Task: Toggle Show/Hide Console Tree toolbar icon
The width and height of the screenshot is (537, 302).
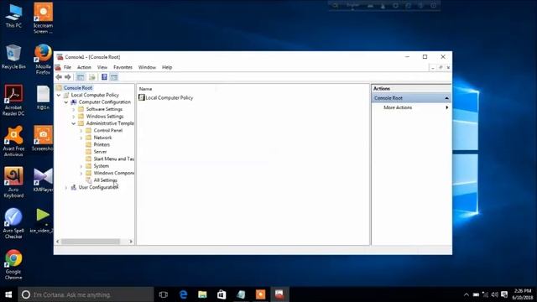Action: [81, 77]
